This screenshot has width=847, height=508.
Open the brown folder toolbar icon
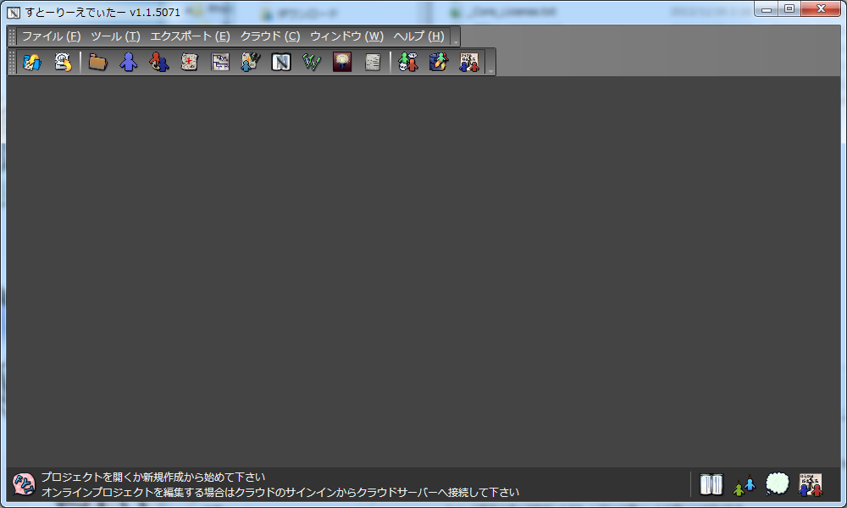click(x=97, y=62)
